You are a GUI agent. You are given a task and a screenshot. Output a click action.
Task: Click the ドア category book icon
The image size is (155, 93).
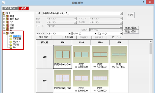7,22
